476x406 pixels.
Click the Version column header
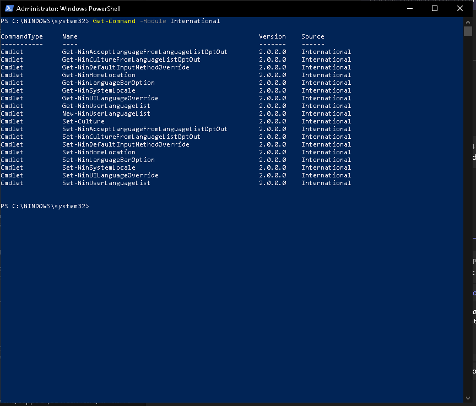click(x=272, y=36)
